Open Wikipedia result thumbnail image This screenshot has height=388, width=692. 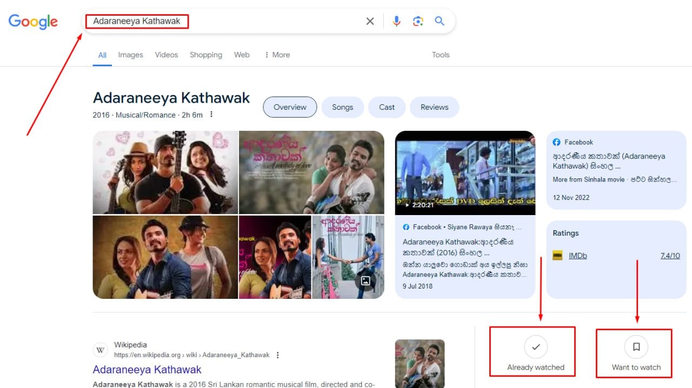point(420,363)
